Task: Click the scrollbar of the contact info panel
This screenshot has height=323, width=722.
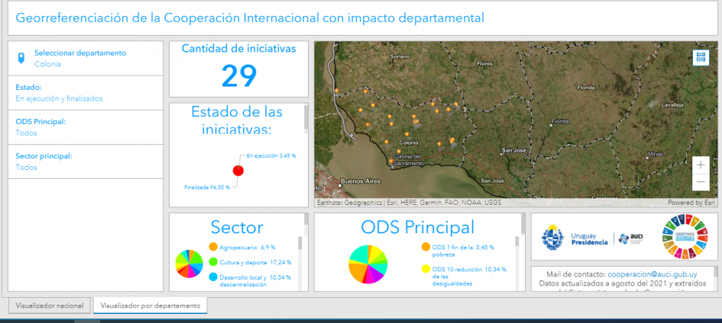Action: coord(715,273)
